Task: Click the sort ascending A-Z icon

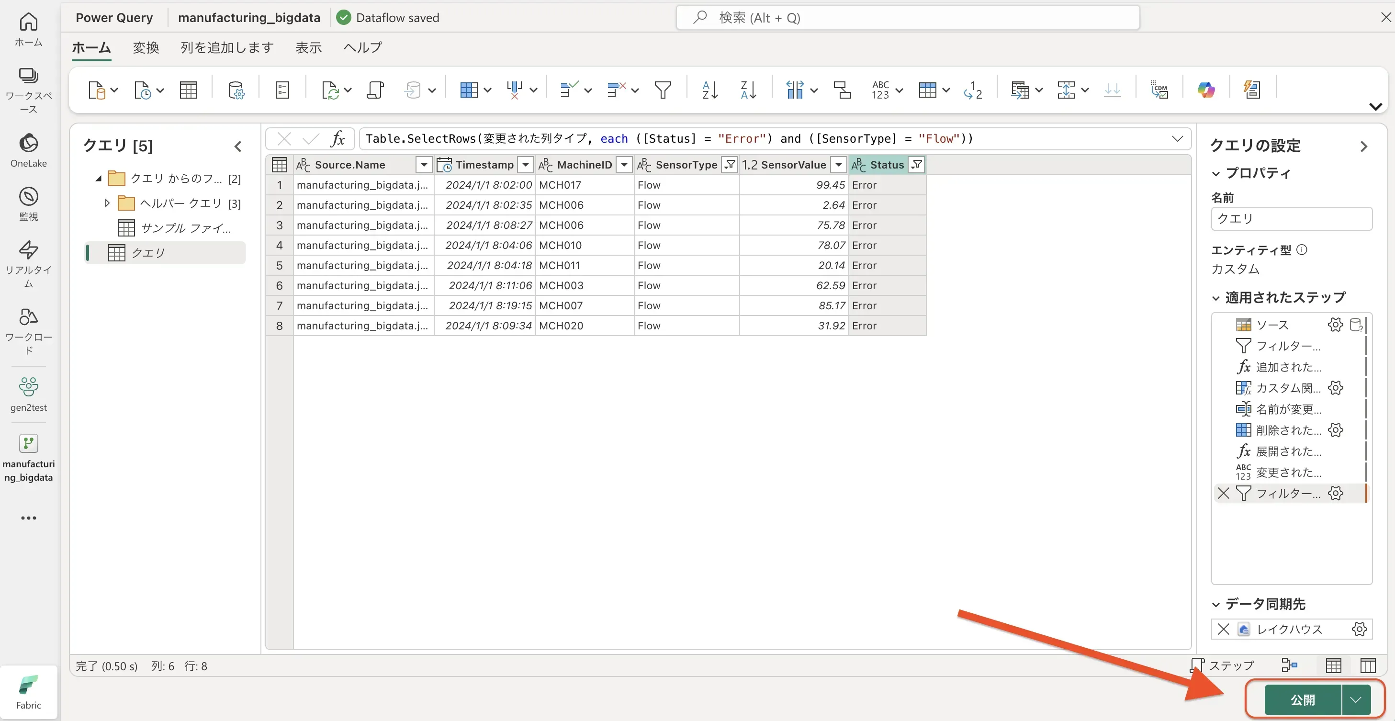Action: (x=709, y=90)
